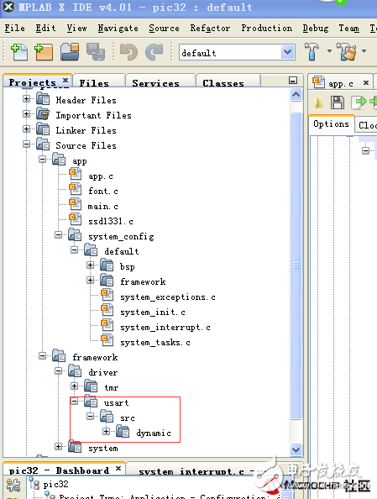
Task: Click the Build Project hammer icon
Action: (312, 51)
